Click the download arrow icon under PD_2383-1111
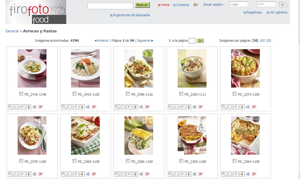 coord(189,107)
